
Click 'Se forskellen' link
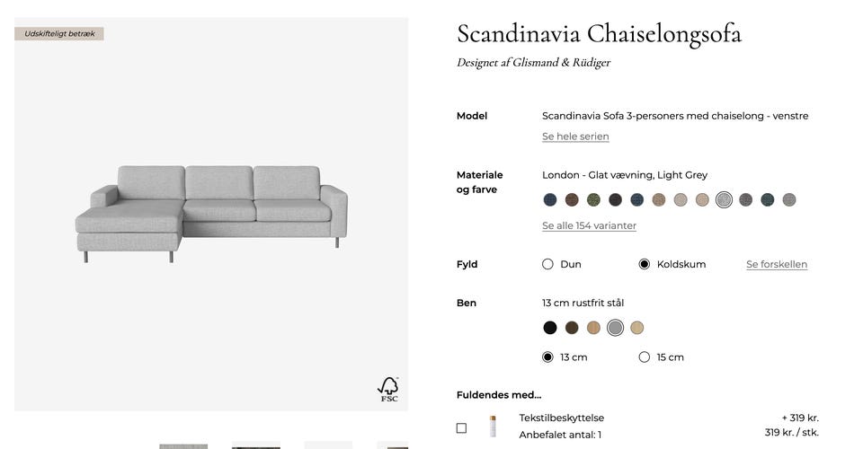(x=777, y=265)
